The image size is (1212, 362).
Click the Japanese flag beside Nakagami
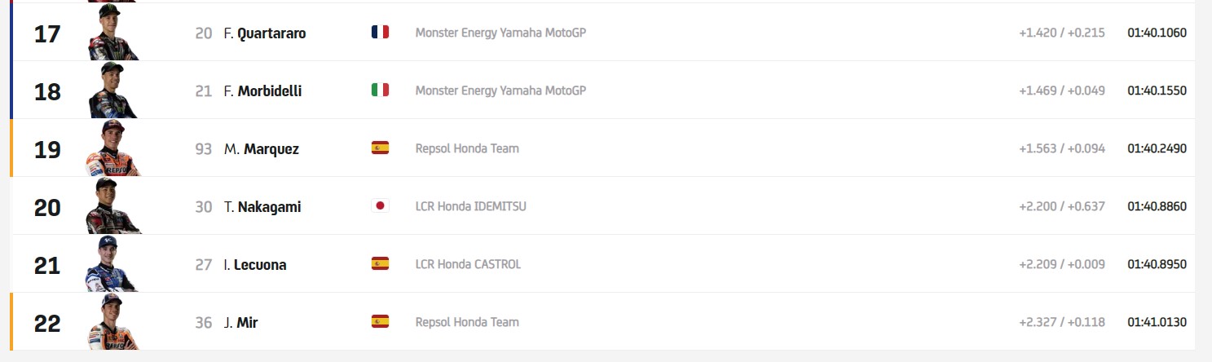coord(380,206)
